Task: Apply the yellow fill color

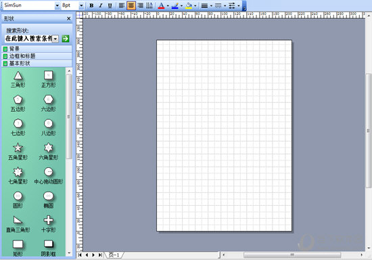Action: [x=189, y=5]
